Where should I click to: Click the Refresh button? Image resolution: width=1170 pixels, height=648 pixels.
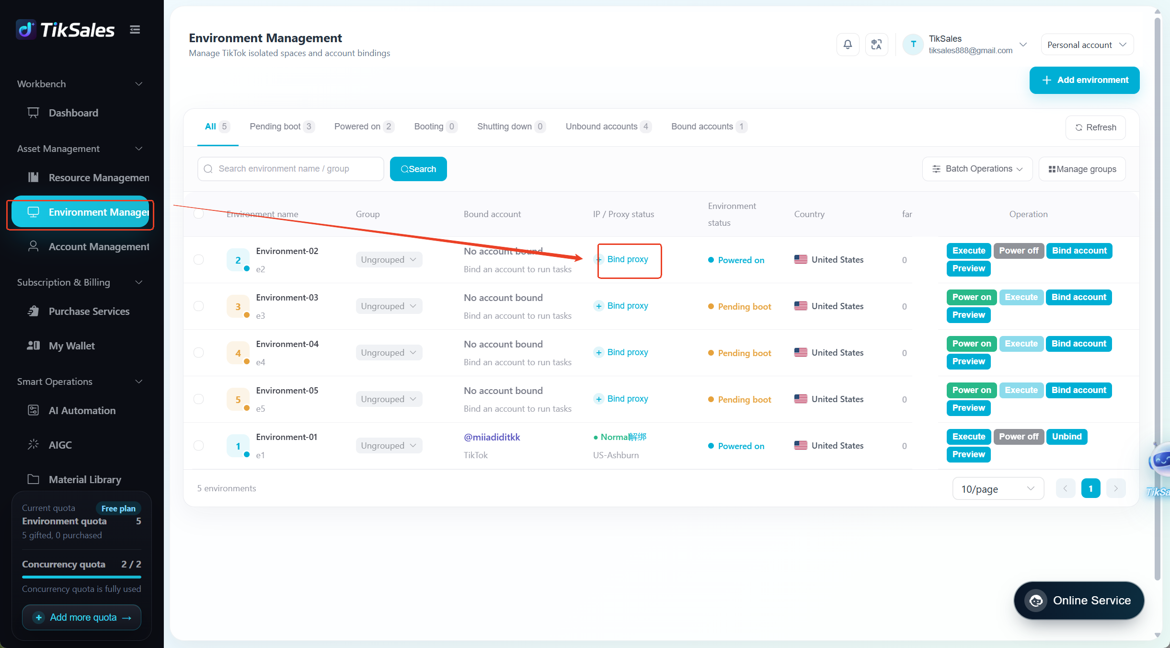[x=1096, y=127]
